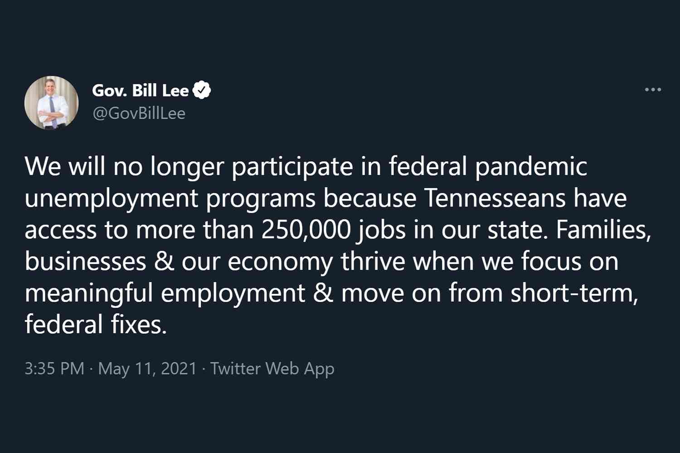Image resolution: width=680 pixels, height=453 pixels.
Task: Click the word businesses in the tweet
Action: click(85, 262)
